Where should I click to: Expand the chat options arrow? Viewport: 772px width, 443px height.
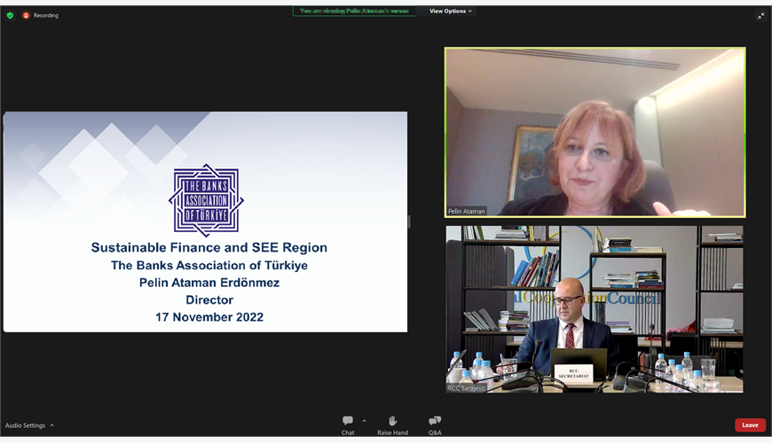[x=365, y=421]
